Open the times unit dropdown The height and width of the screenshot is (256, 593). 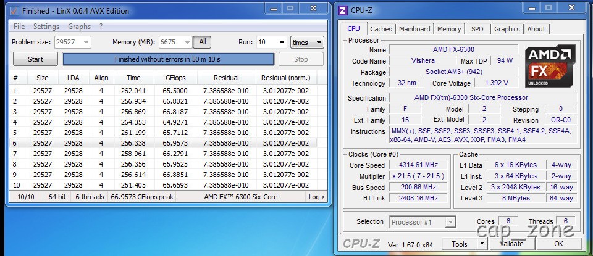[x=307, y=43]
